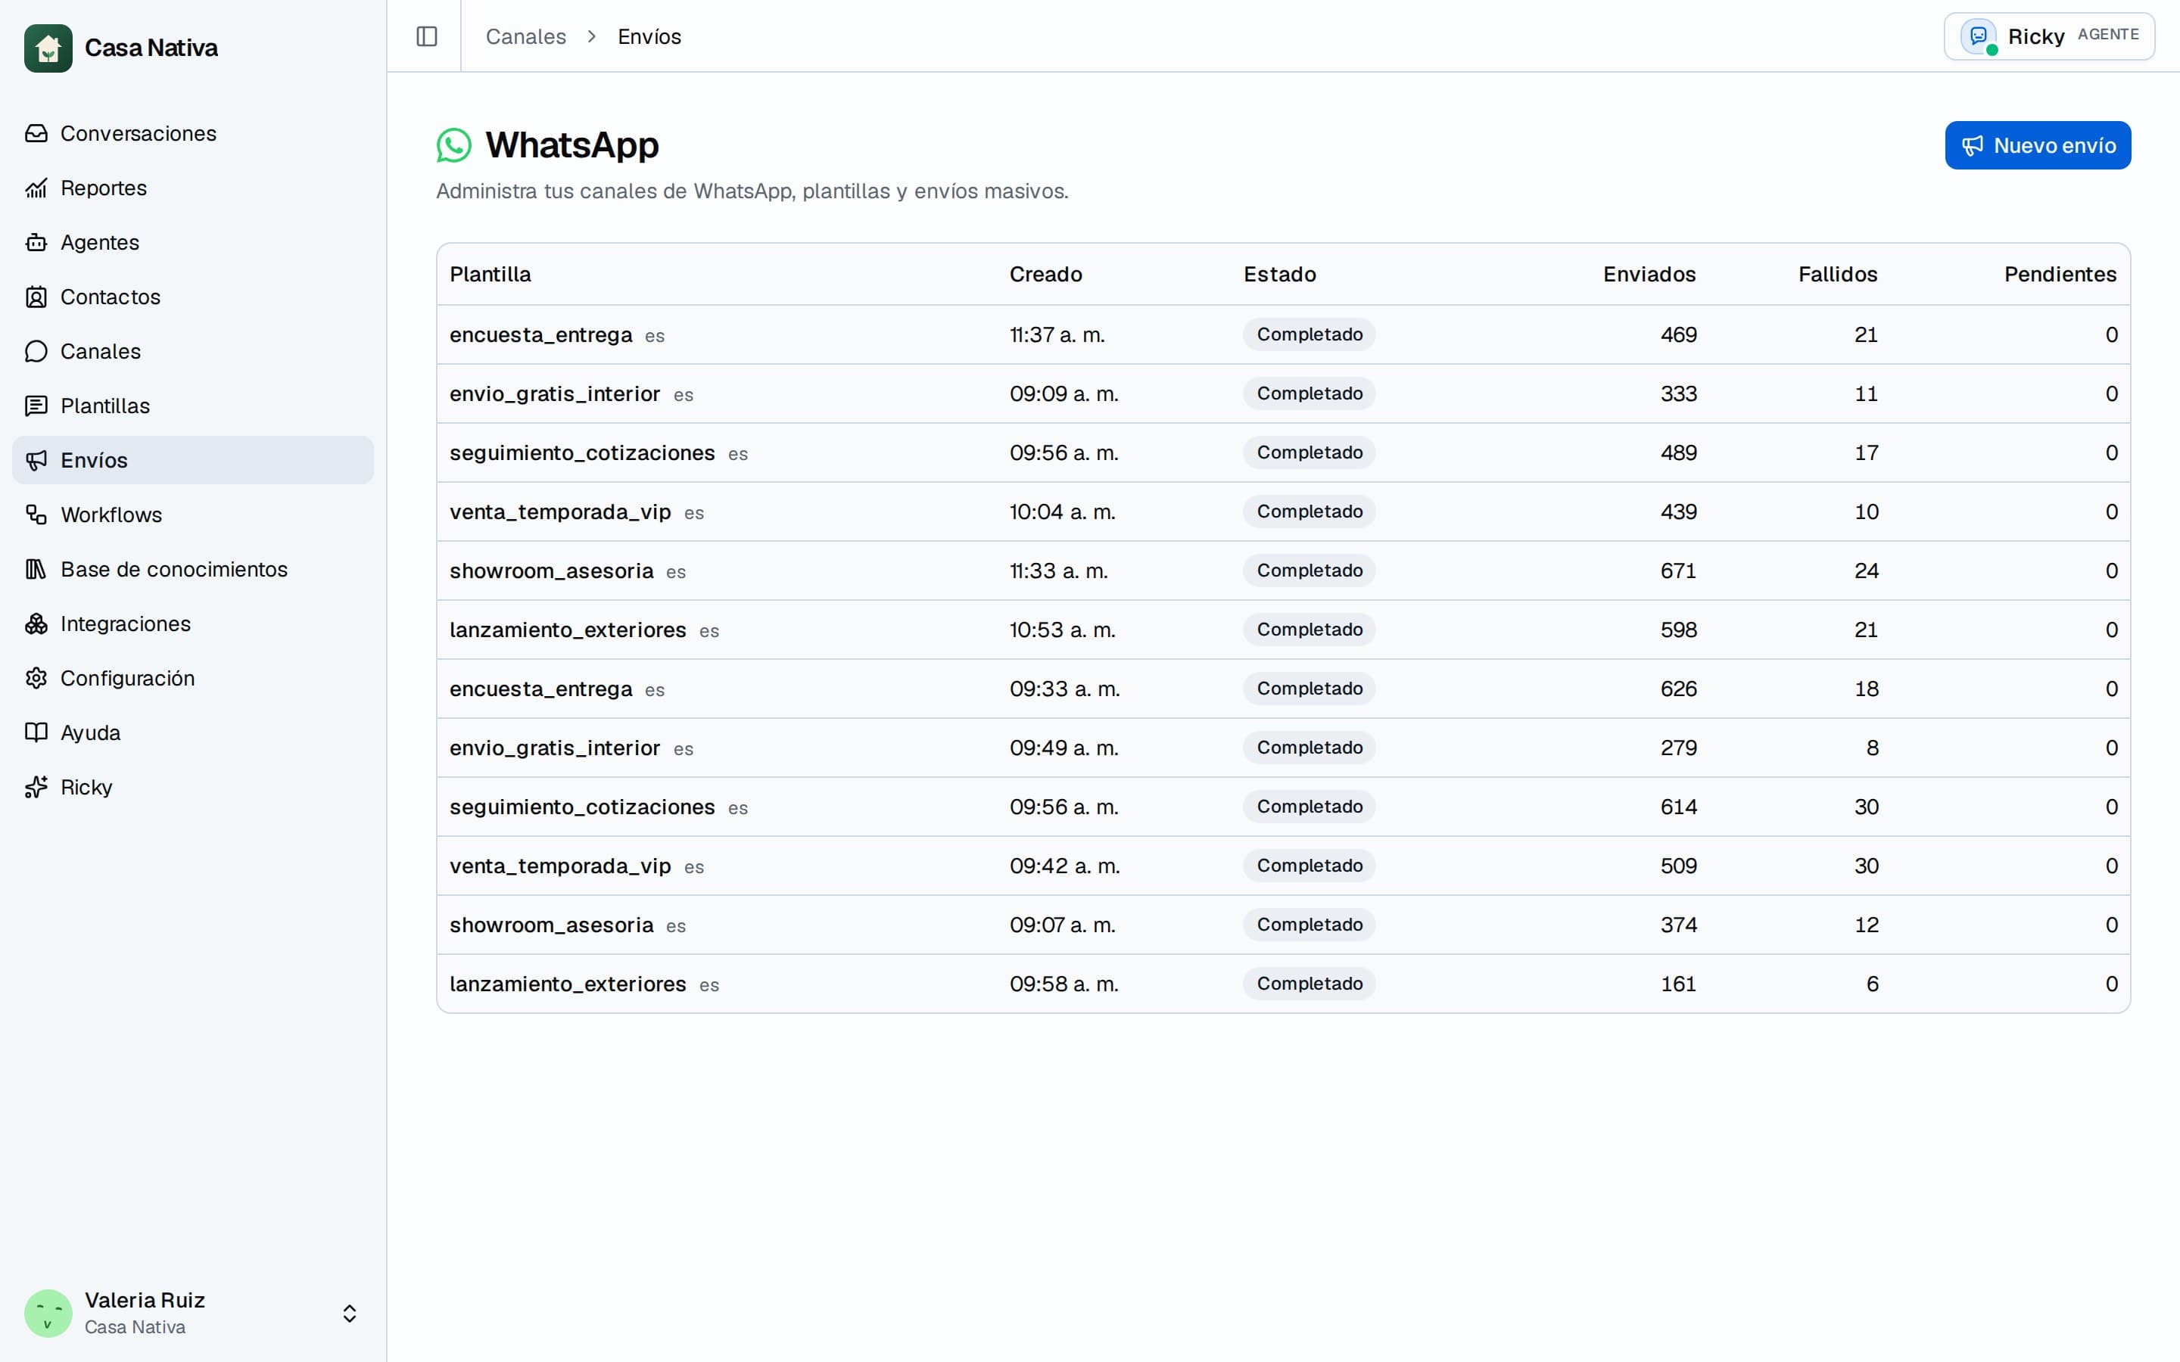
Task: Open seguimiento_cotizaciones row with 489 enviados
Action: pyautogui.click(x=1283, y=452)
